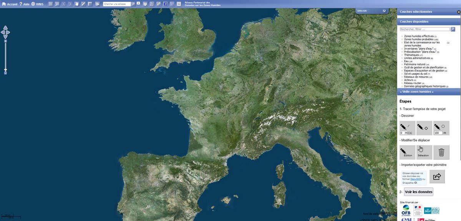Confirm line buffer with OK button
This screenshot has height=221, width=461.
[410, 133]
